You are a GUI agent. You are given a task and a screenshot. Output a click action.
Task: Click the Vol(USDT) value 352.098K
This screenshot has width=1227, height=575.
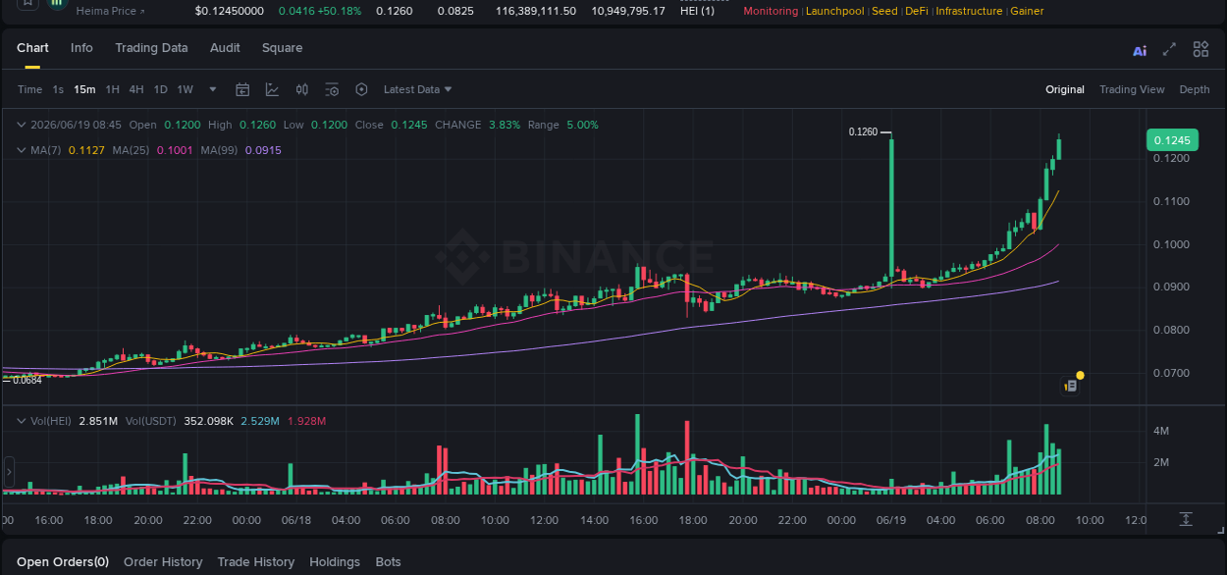point(207,421)
